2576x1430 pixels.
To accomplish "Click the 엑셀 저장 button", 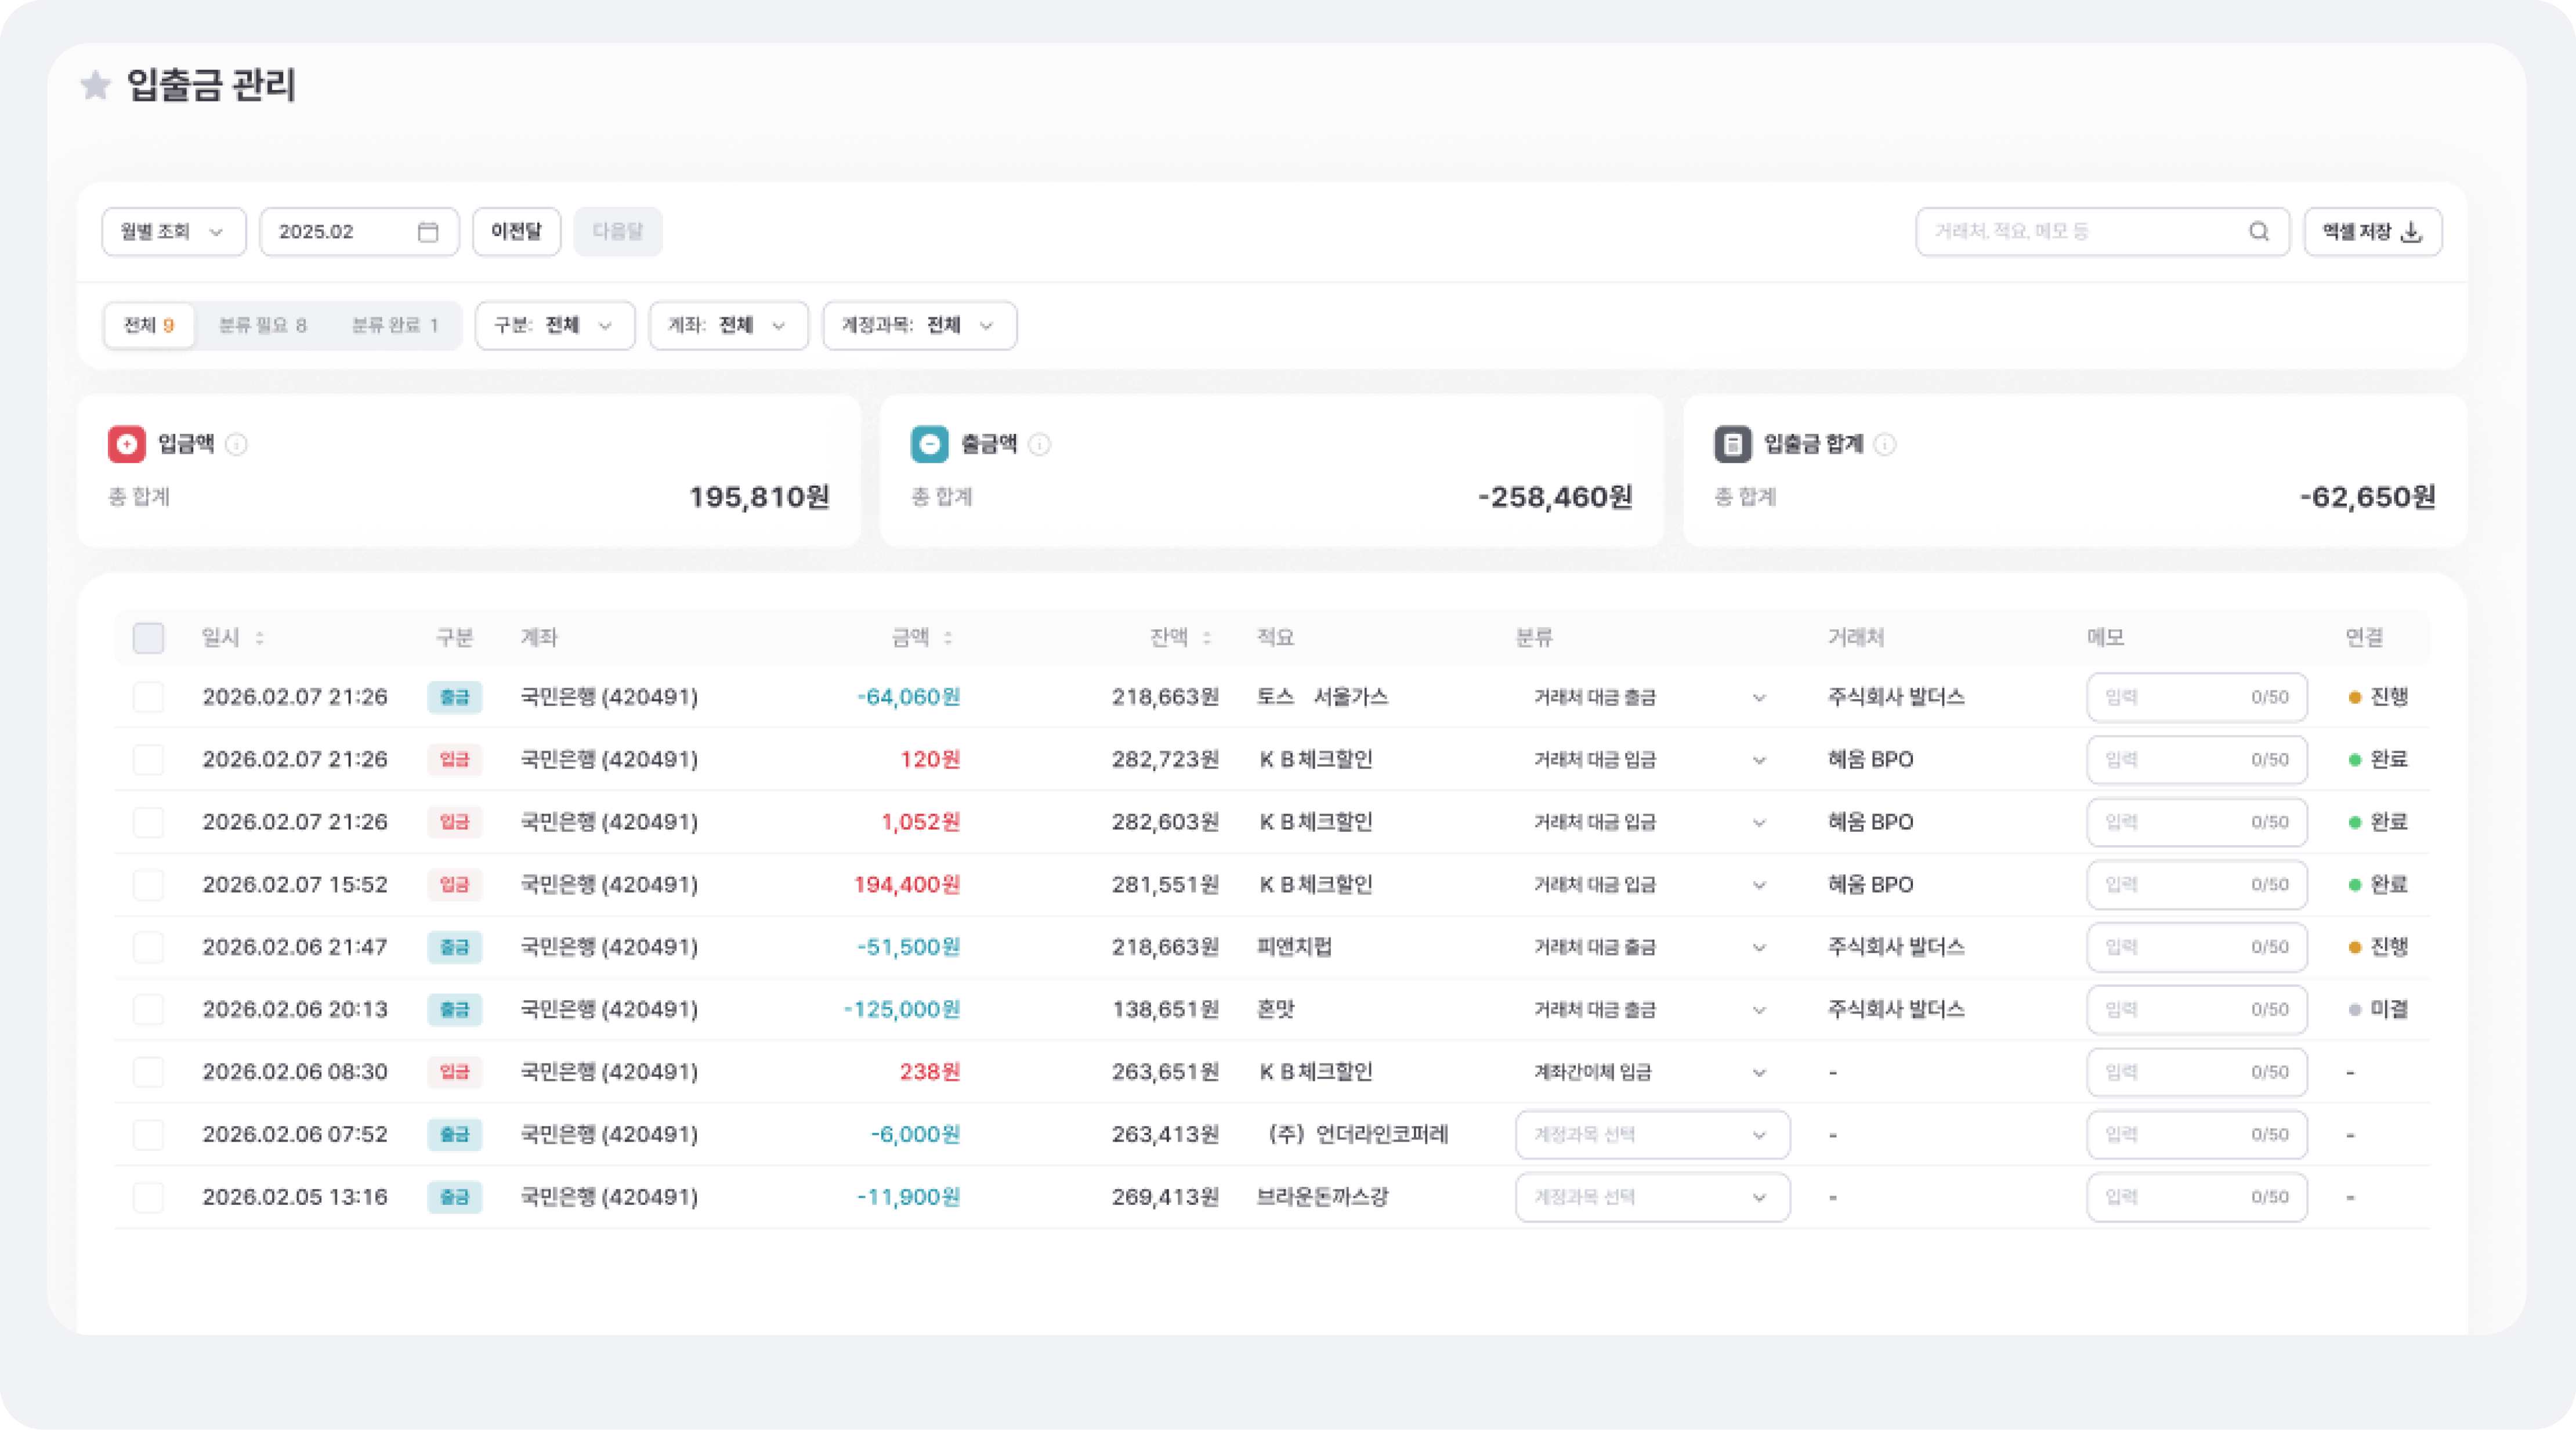I will 2372,232.
